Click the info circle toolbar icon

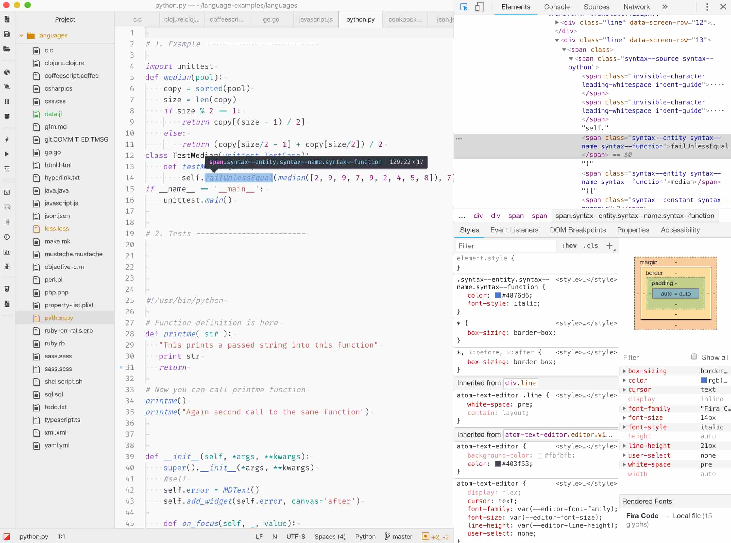(x=7, y=237)
